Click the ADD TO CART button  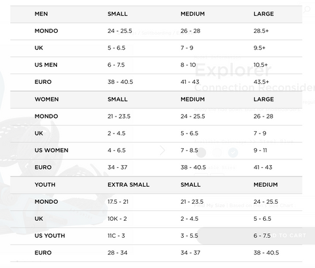[256, 236]
